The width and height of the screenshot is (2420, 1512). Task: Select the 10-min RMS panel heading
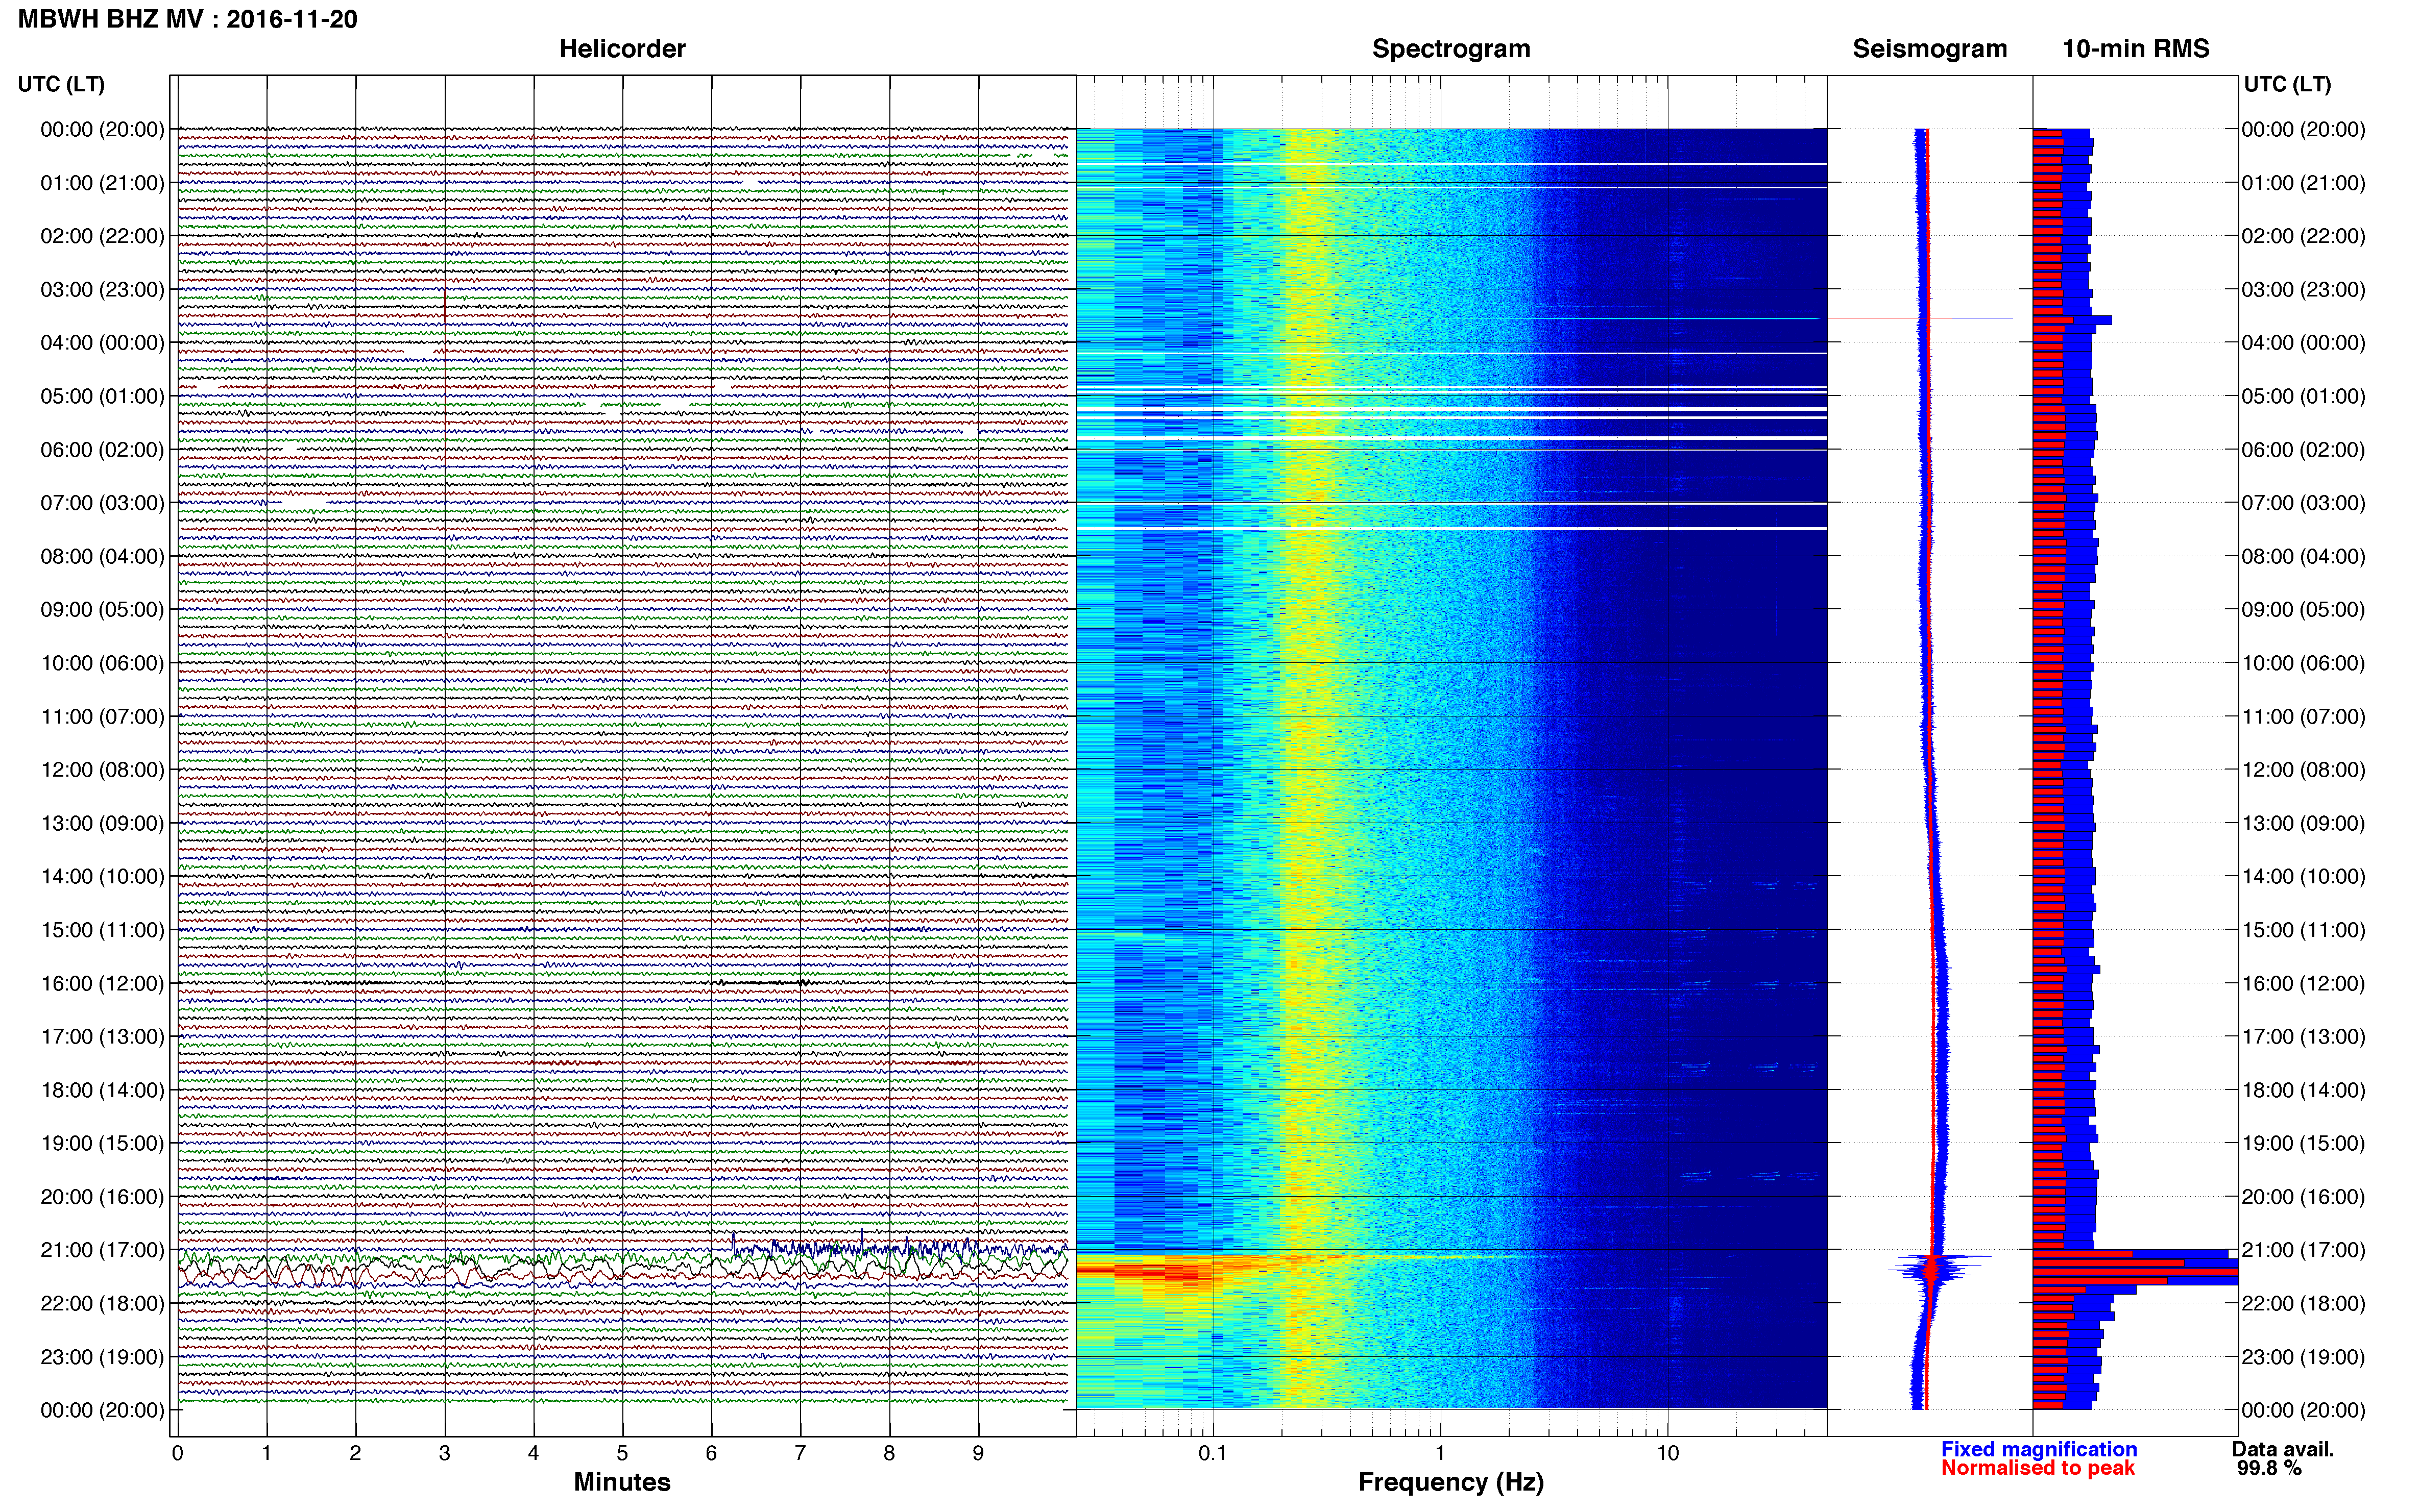[2136, 49]
